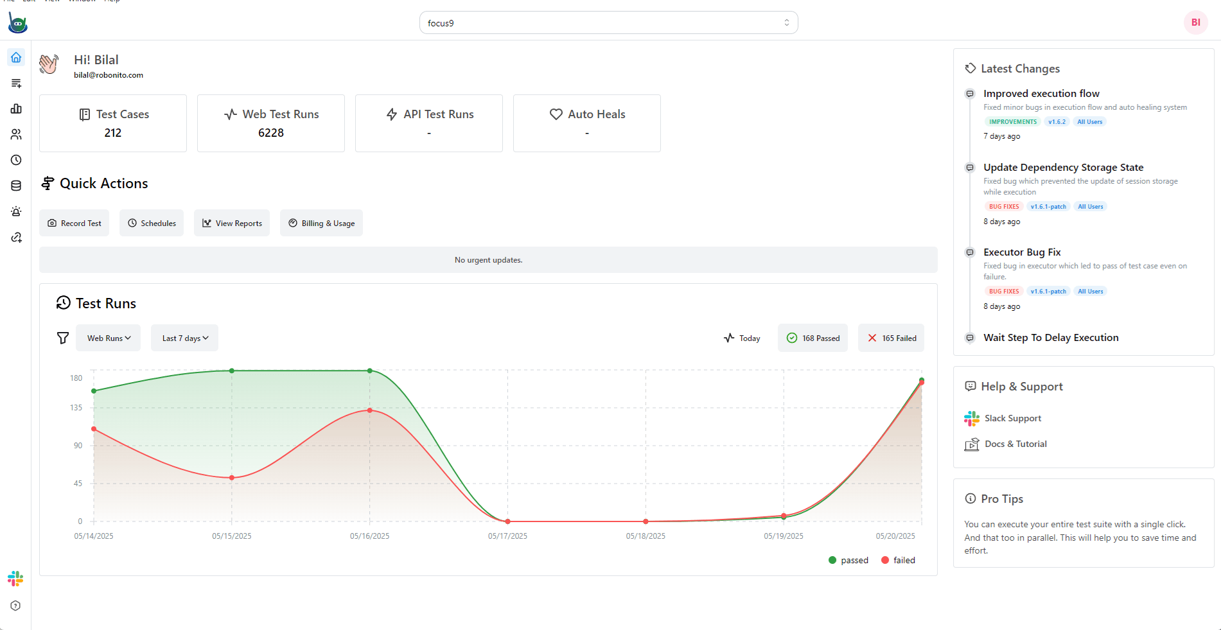Click the View Reports button

tap(232, 223)
